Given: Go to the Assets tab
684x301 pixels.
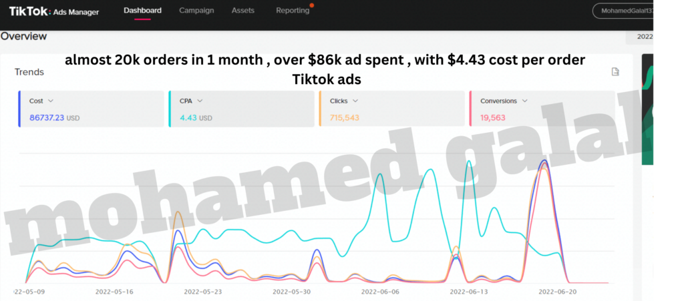Looking at the screenshot, I should click(x=242, y=11).
